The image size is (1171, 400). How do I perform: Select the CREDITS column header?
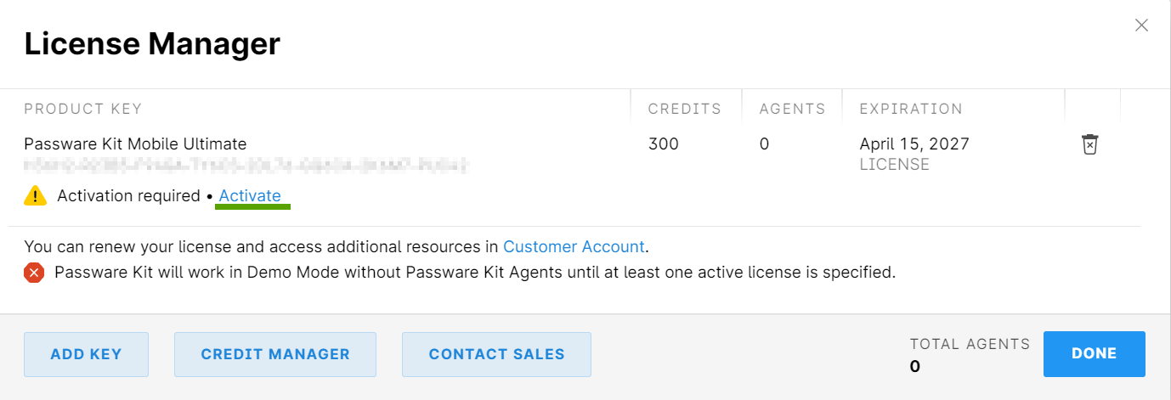(x=684, y=109)
